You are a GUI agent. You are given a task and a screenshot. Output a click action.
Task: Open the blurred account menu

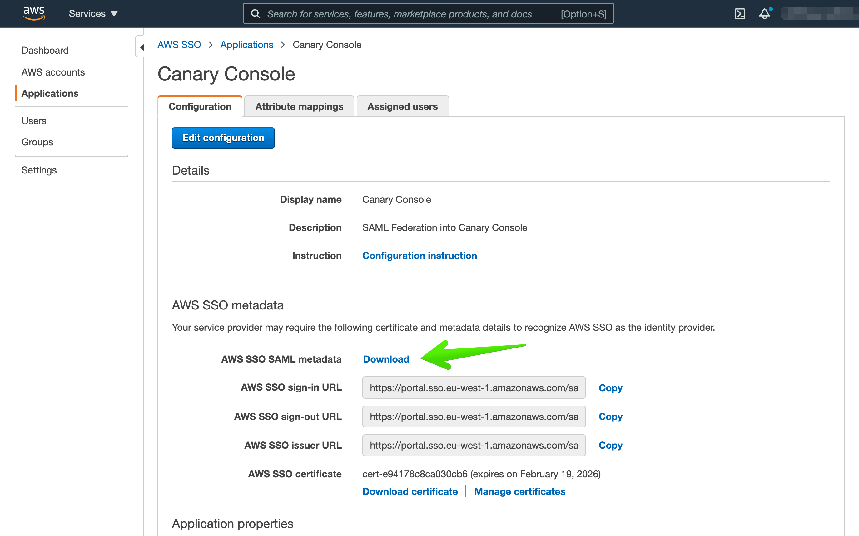[x=820, y=14]
